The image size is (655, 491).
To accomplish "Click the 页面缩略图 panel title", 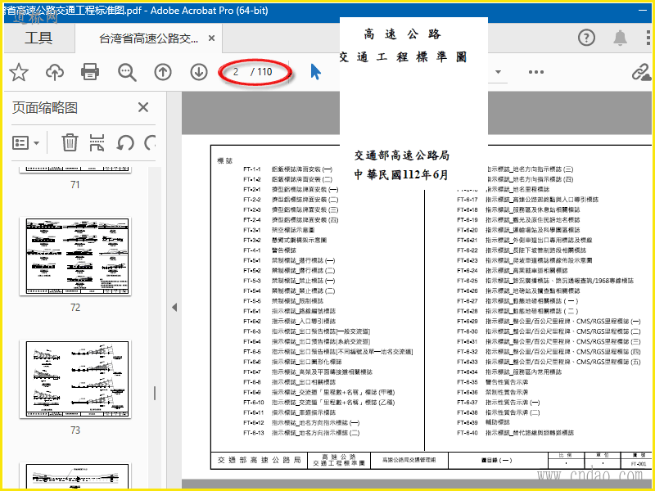I will tap(45, 108).
